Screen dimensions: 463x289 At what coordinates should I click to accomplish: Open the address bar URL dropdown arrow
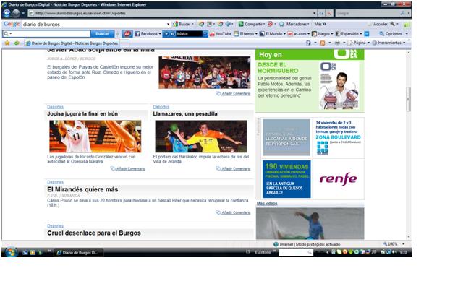314,13
